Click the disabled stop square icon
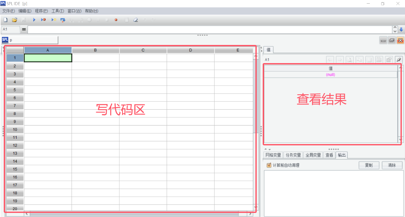This screenshot has width=405, height=217. [107, 20]
